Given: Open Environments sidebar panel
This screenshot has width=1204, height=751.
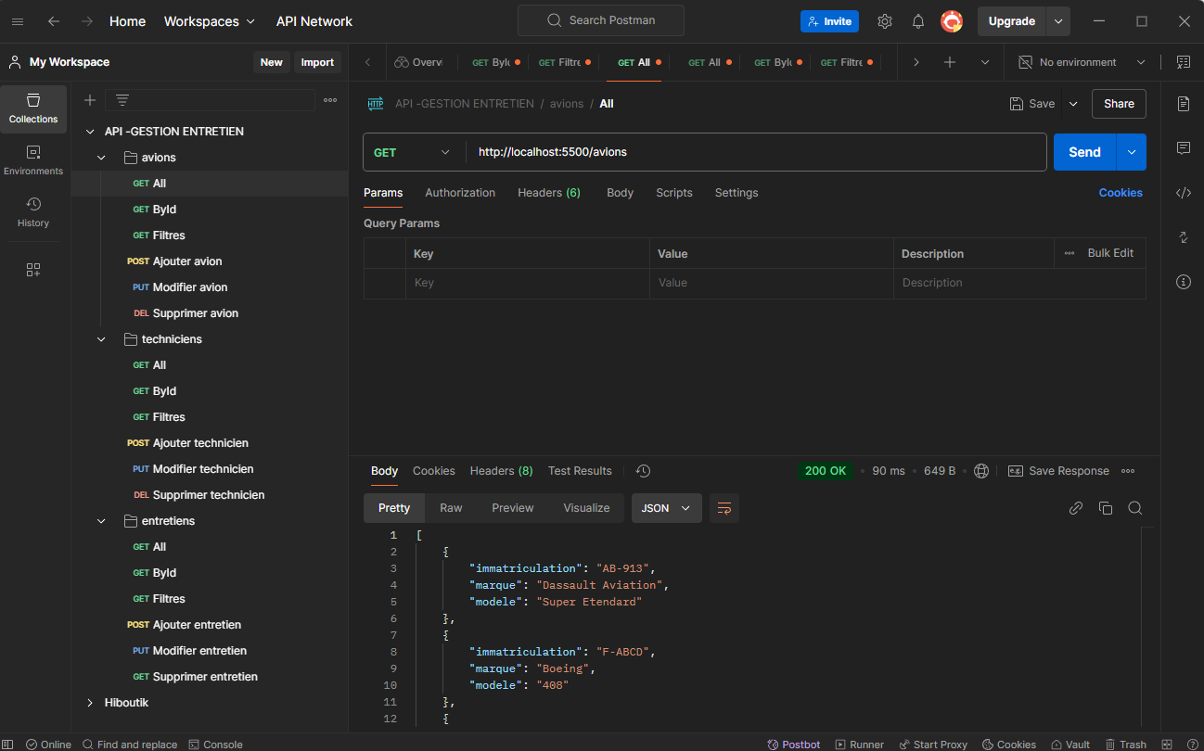Looking at the screenshot, I should [33, 160].
